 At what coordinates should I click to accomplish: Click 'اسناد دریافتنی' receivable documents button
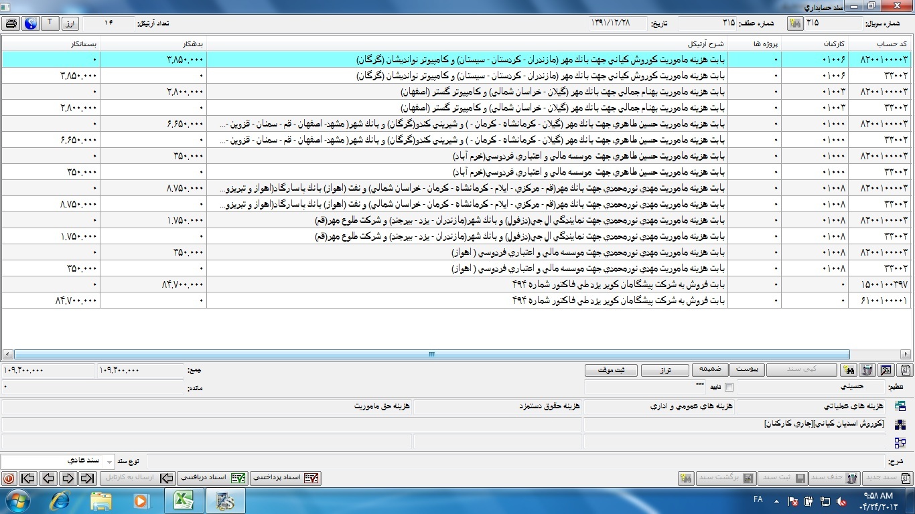point(212,479)
